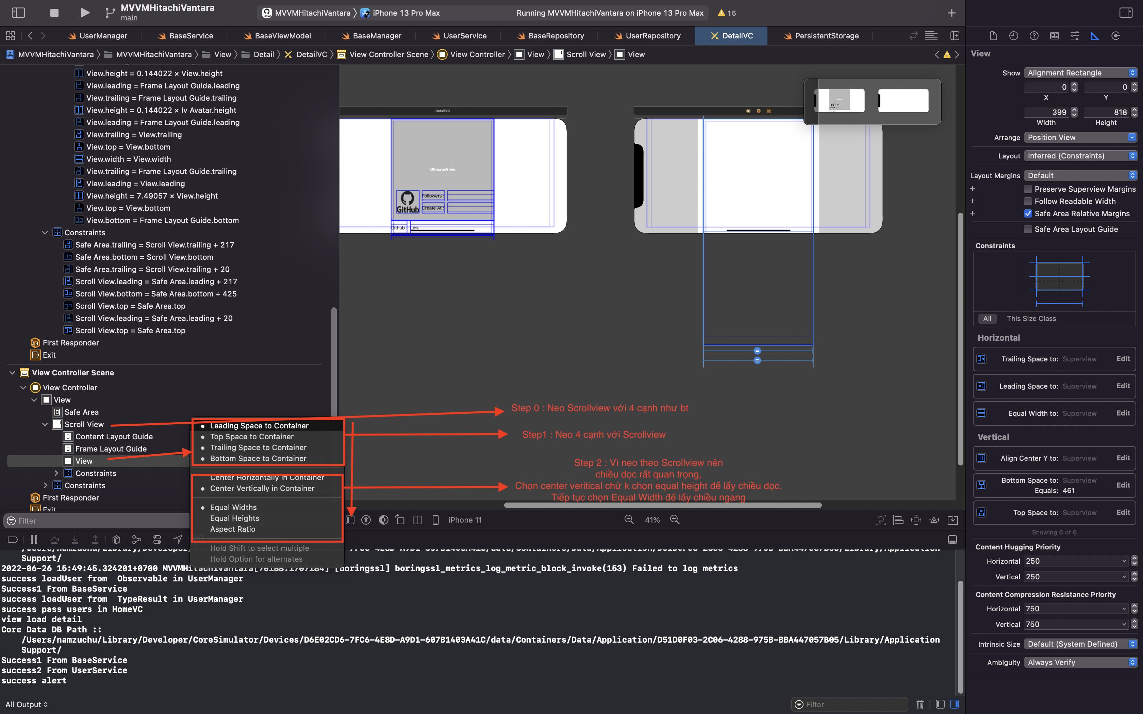1143x714 pixels.
Task: Uncheck Safe Area Relative Margins
Action: 1028,214
